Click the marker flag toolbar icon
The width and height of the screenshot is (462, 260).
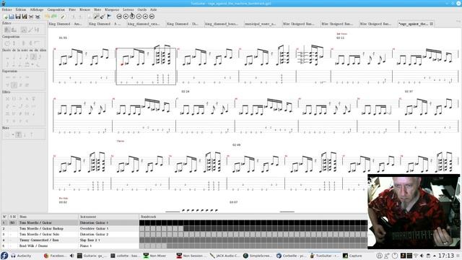click(109, 17)
